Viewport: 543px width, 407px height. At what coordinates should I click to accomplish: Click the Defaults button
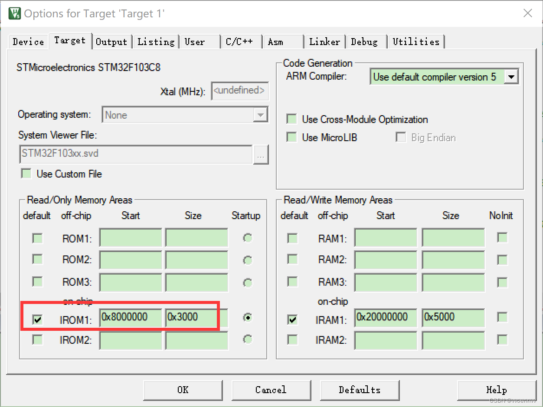[x=360, y=390]
